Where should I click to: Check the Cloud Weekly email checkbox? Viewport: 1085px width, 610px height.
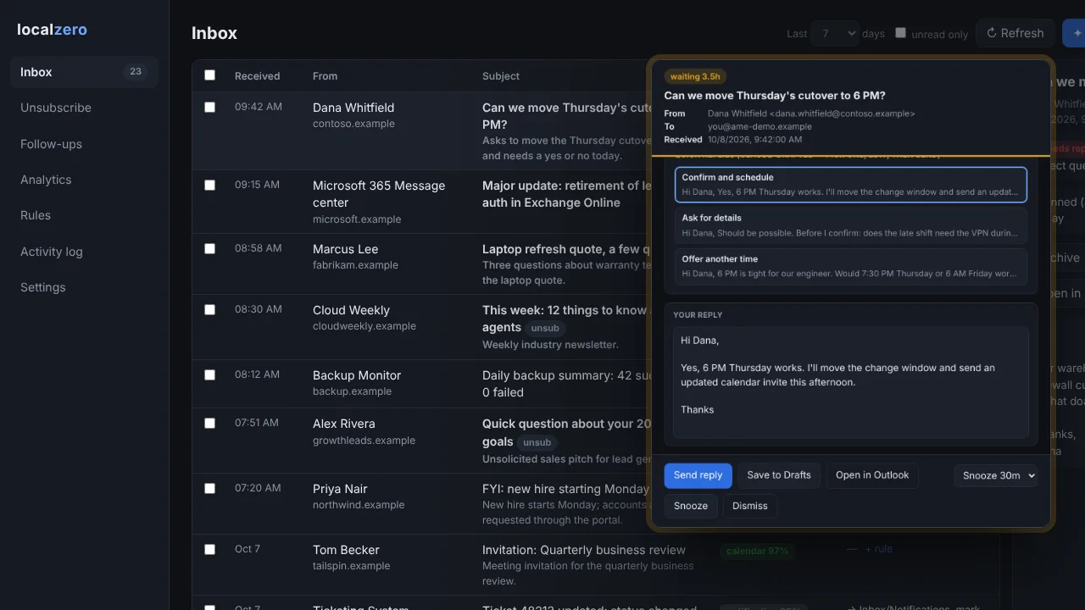[209, 309]
